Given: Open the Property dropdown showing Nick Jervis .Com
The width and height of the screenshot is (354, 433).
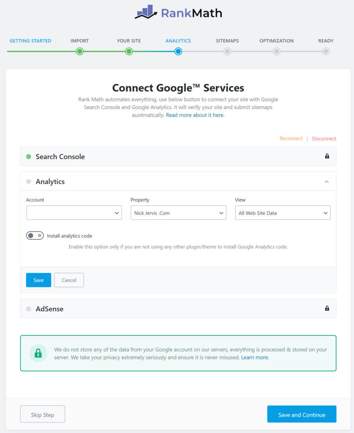Looking at the screenshot, I should tap(178, 213).
